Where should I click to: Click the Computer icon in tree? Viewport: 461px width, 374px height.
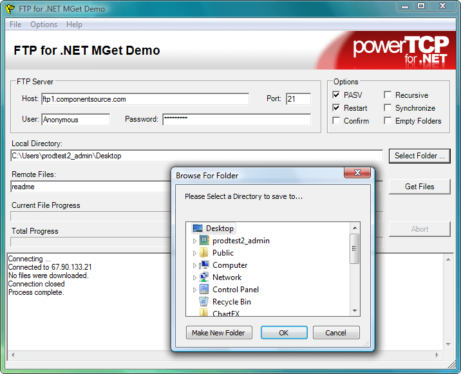click(204, 265)
